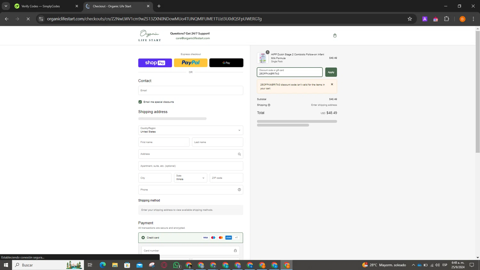Focus the Email input field
Viewport: 480px width, 270px height.
coord(191,90)
